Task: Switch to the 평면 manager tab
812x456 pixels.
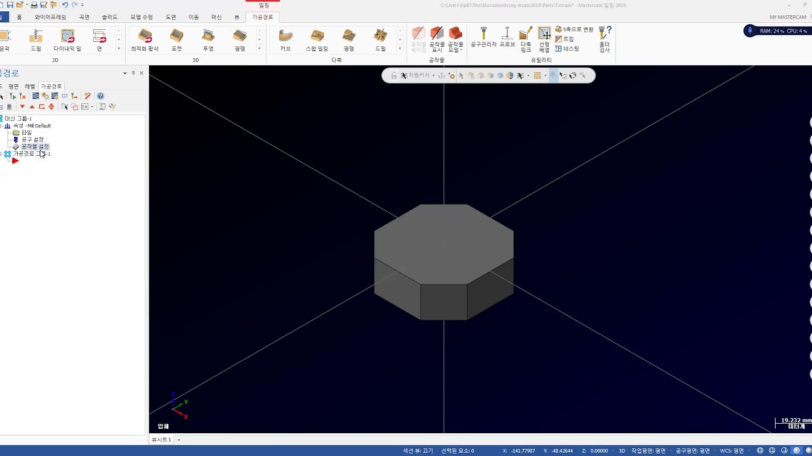Action: tap(13, 86)
